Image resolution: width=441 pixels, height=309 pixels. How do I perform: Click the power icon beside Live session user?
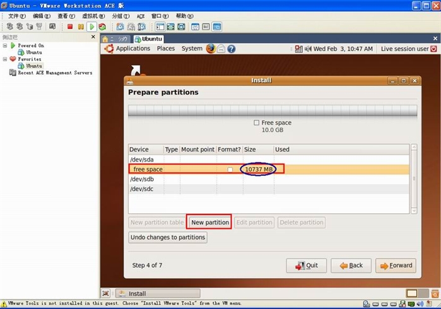point(433,49)
